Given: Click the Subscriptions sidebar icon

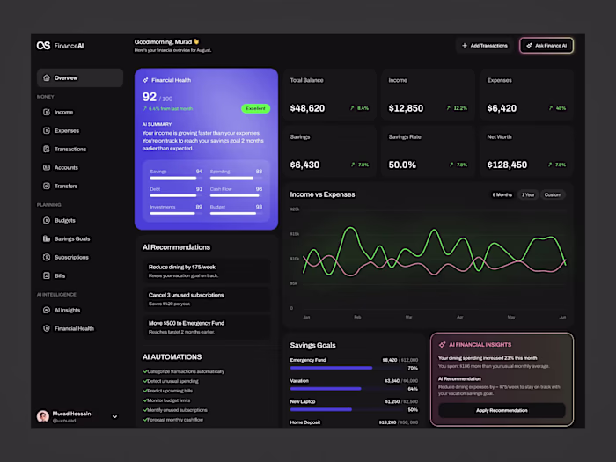Looking at the screenshot, I should point(47,257).
